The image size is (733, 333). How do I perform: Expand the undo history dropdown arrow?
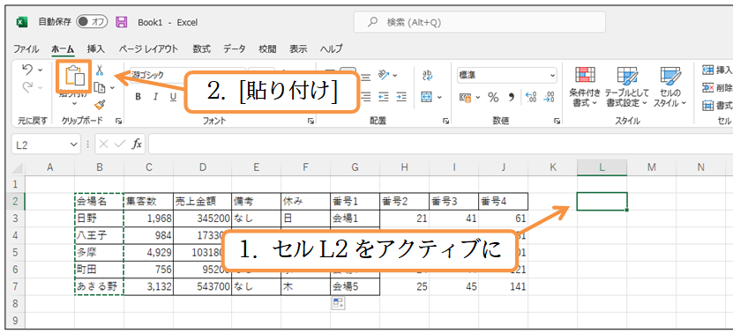(x=40, y=70)
